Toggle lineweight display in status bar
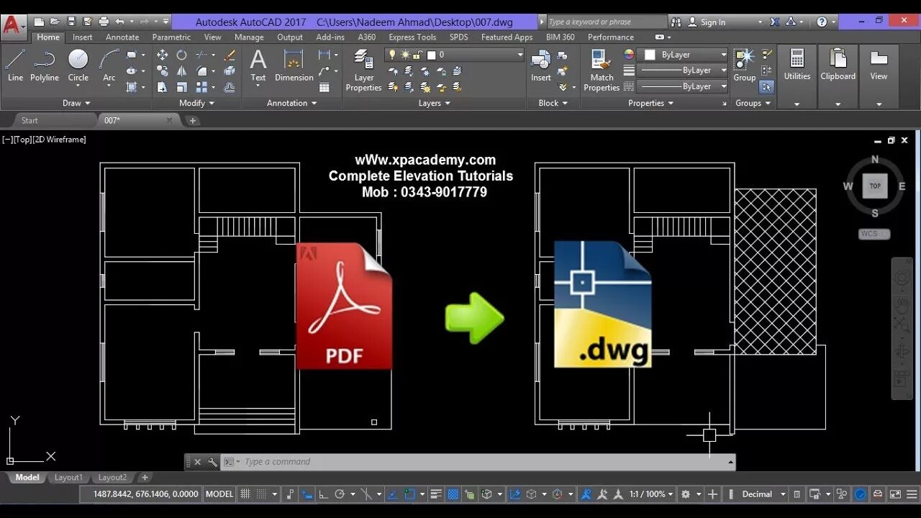Screen dimensions: 921x518 pos(436,494)
